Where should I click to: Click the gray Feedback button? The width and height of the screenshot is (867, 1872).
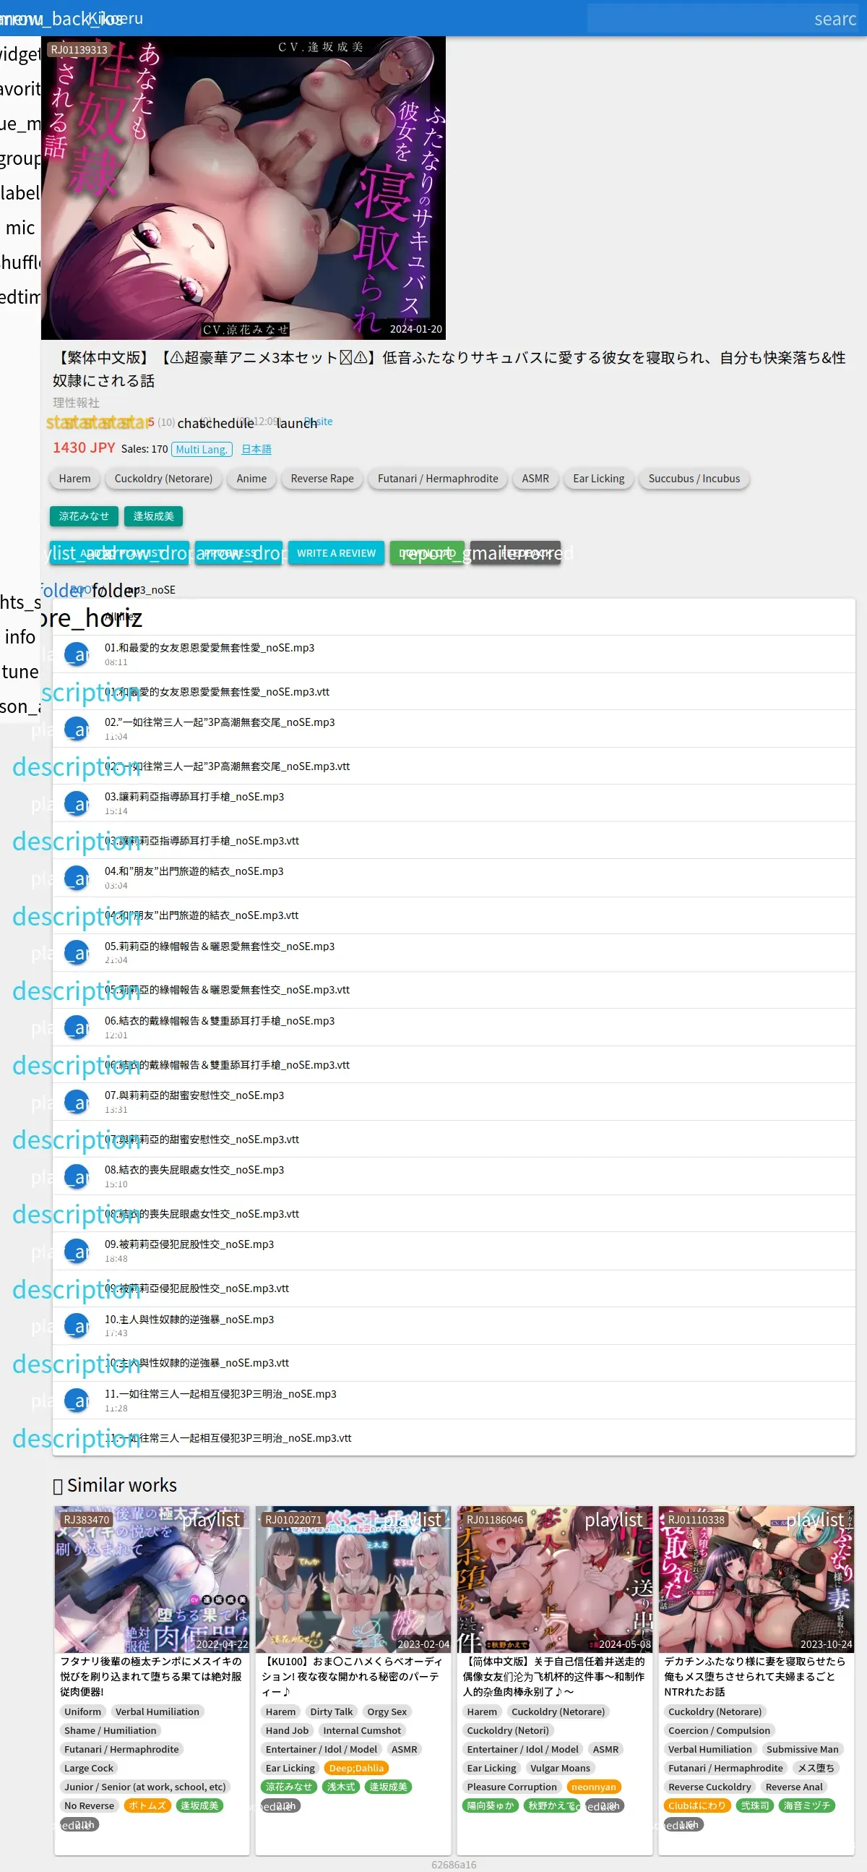coord(516,553)
